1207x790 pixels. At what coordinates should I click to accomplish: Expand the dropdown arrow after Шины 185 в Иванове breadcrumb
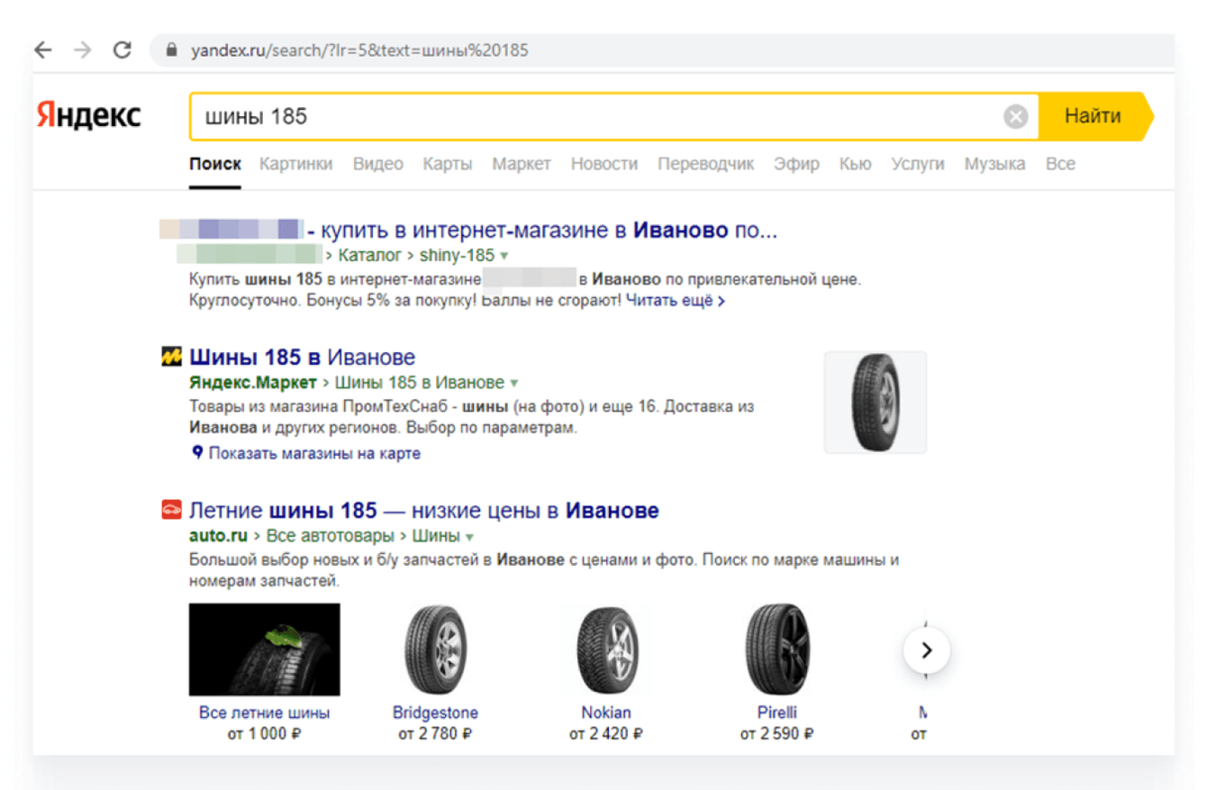[x=513, y=383]
